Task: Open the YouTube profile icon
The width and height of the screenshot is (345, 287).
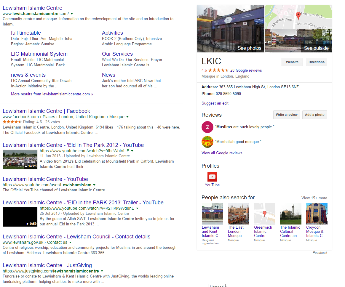Action: pyautogui.click(x=212, y=177)
